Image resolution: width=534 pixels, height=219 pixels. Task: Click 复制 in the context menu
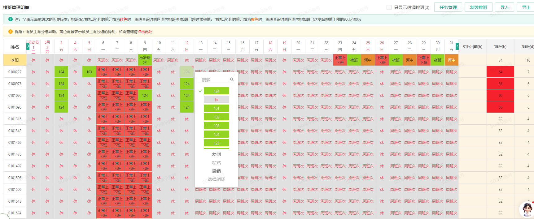pos(216,154)
